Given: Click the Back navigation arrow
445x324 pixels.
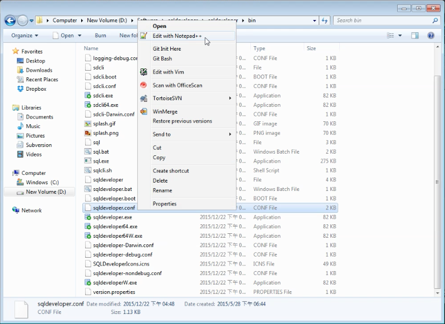Looking at the screenshot, I should pyautogui.click(x=10, y=21).
